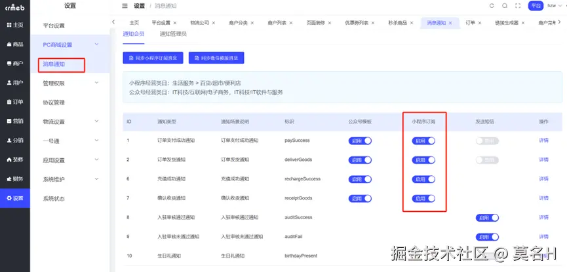This screenshot has width=567, height=272.
Task: Switch to 通知管理员 tab
Action: point(173,34)
